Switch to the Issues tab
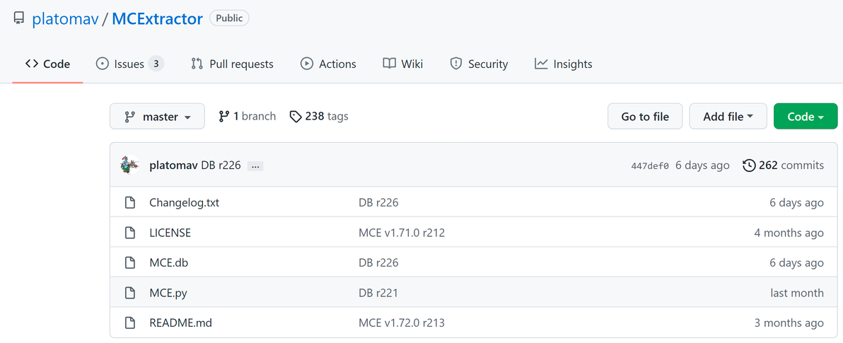Screen dimensions: 843x343 click(x=129, y=64)
